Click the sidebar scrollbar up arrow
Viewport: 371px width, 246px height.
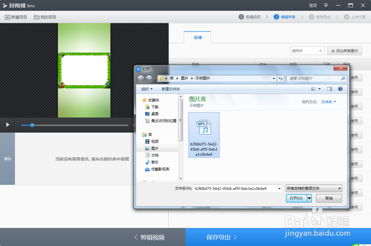181,97
